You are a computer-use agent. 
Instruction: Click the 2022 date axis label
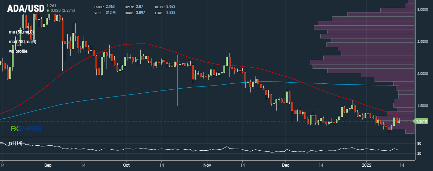[366, 166]
